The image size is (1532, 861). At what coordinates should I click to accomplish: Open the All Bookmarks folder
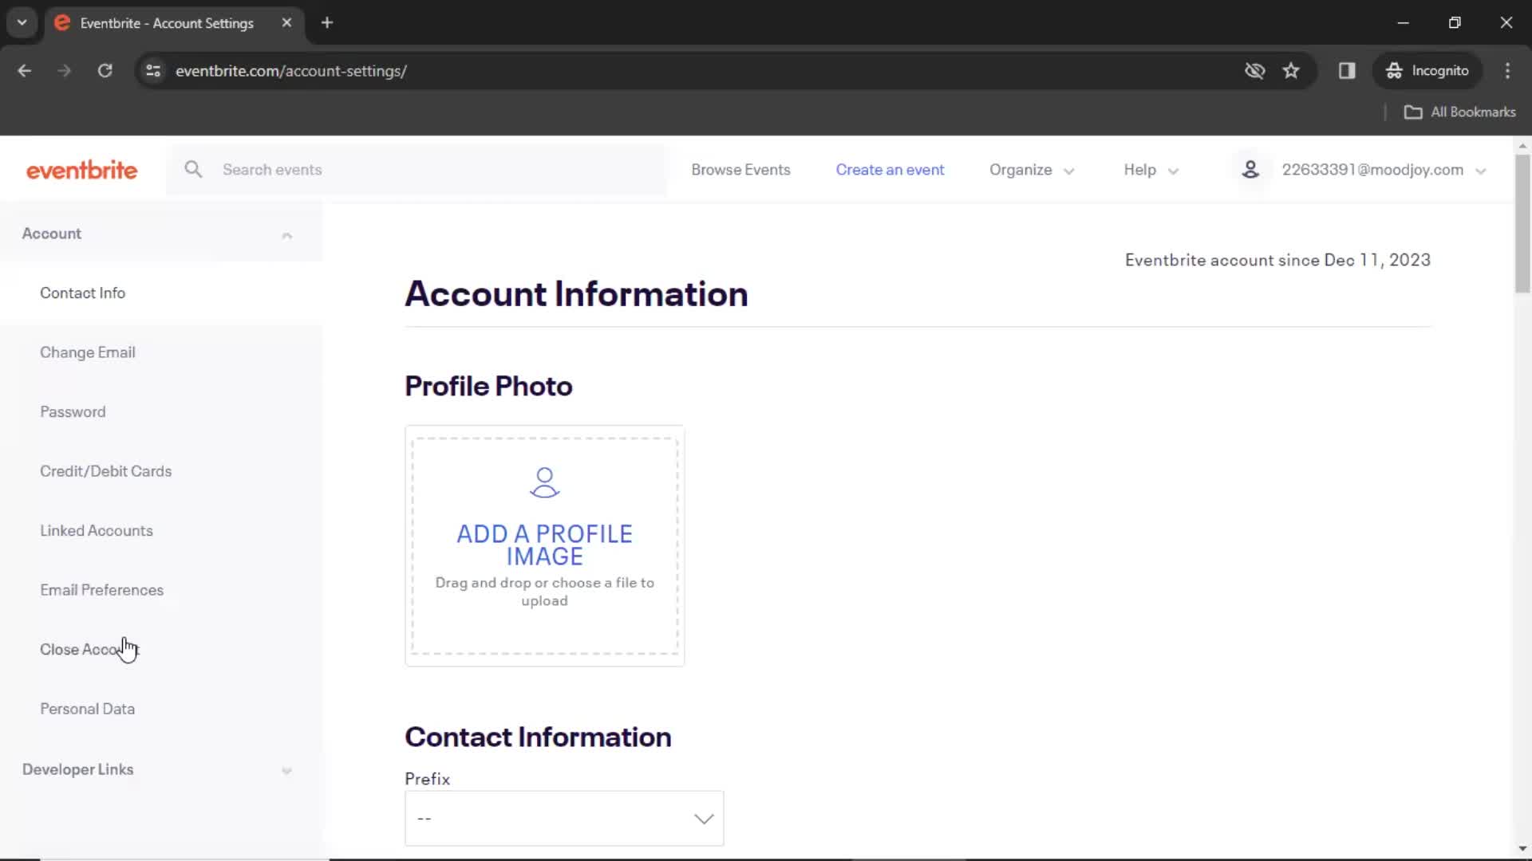click(1459, 112)
